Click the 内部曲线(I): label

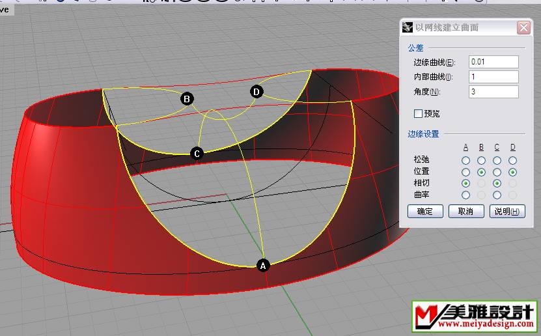(434, 77)
